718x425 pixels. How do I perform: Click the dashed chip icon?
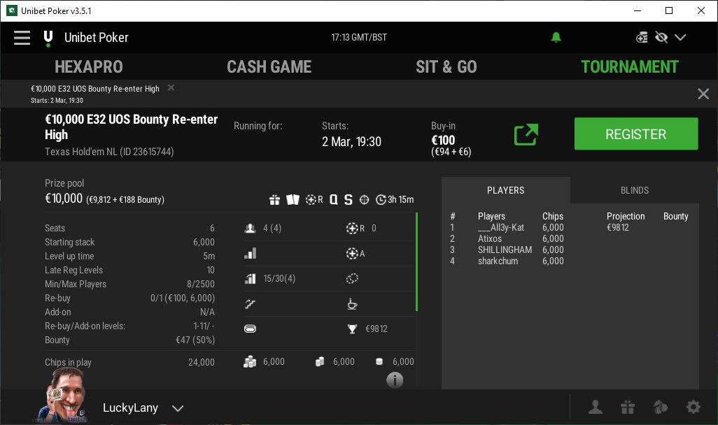352,278
